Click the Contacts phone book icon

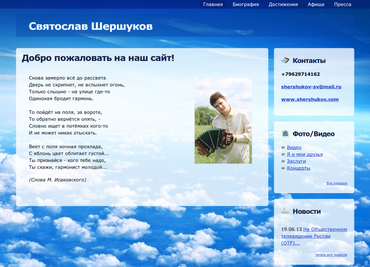click(x=285, y=60)
